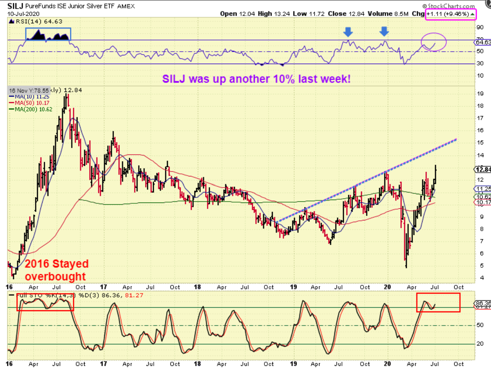Click the green up-triangle after the Chg percentage
491x368 pixels.
[472, 14]
